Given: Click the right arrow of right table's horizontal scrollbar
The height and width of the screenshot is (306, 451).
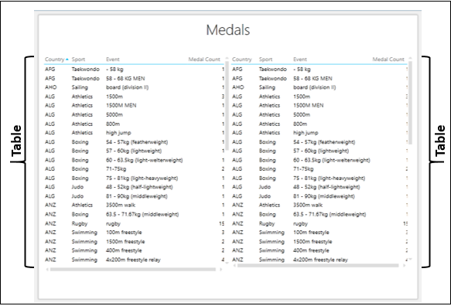Looking at the screenshot, I should (404, 266).
